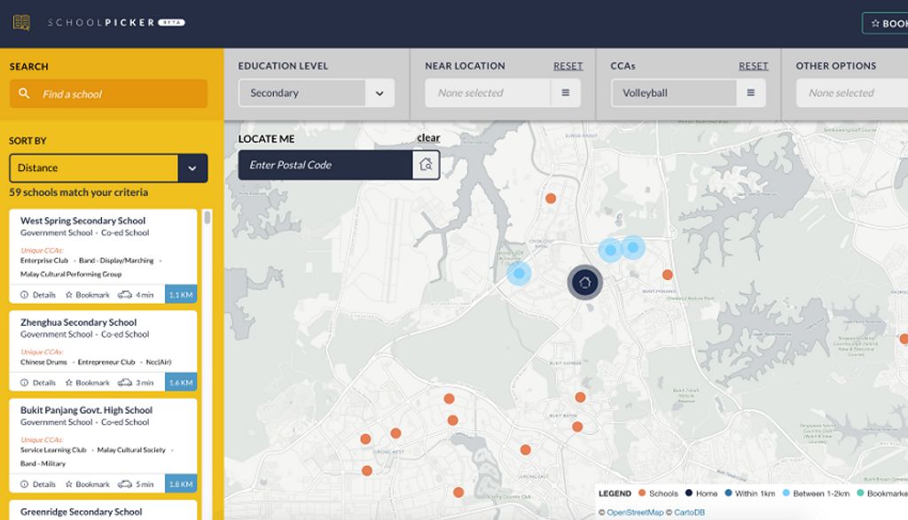The image size is (908, 520).
Task: Open Zhenghua Secondary School card title
Action: (79, 322)
